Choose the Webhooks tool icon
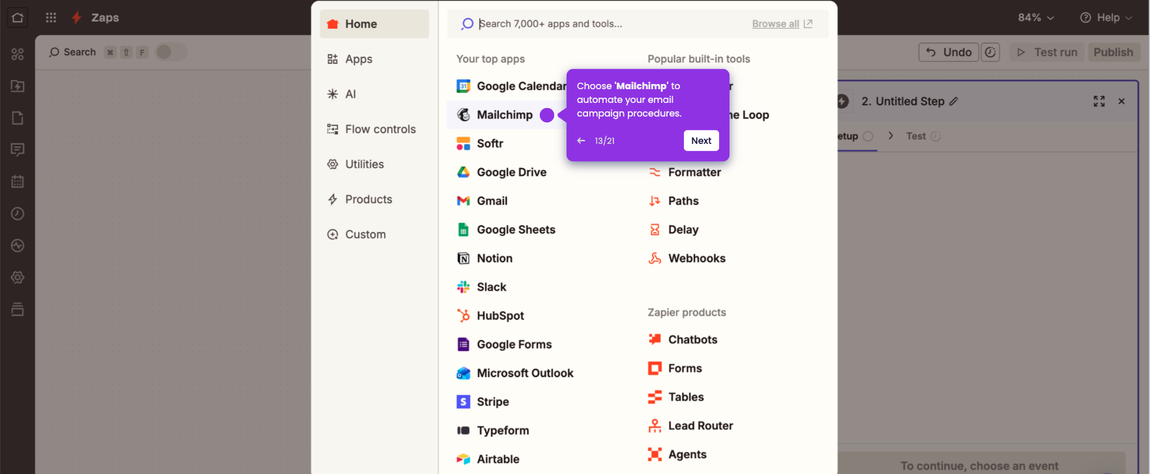The width and height of the screenshot is (1150, 474). tap(655, 258)
